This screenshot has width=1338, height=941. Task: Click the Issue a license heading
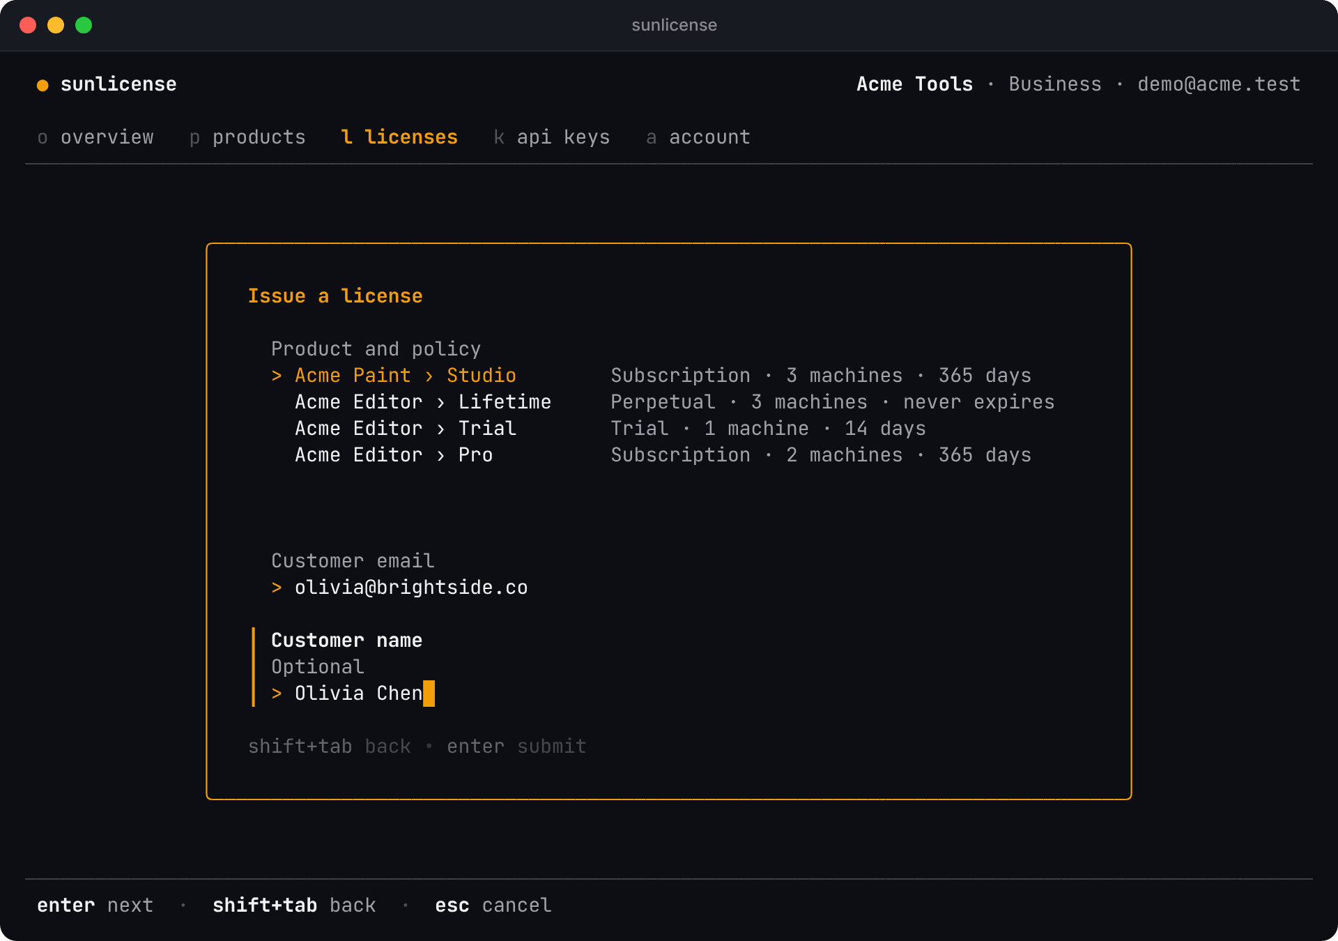pyautogui.click(x=335, y=296)
